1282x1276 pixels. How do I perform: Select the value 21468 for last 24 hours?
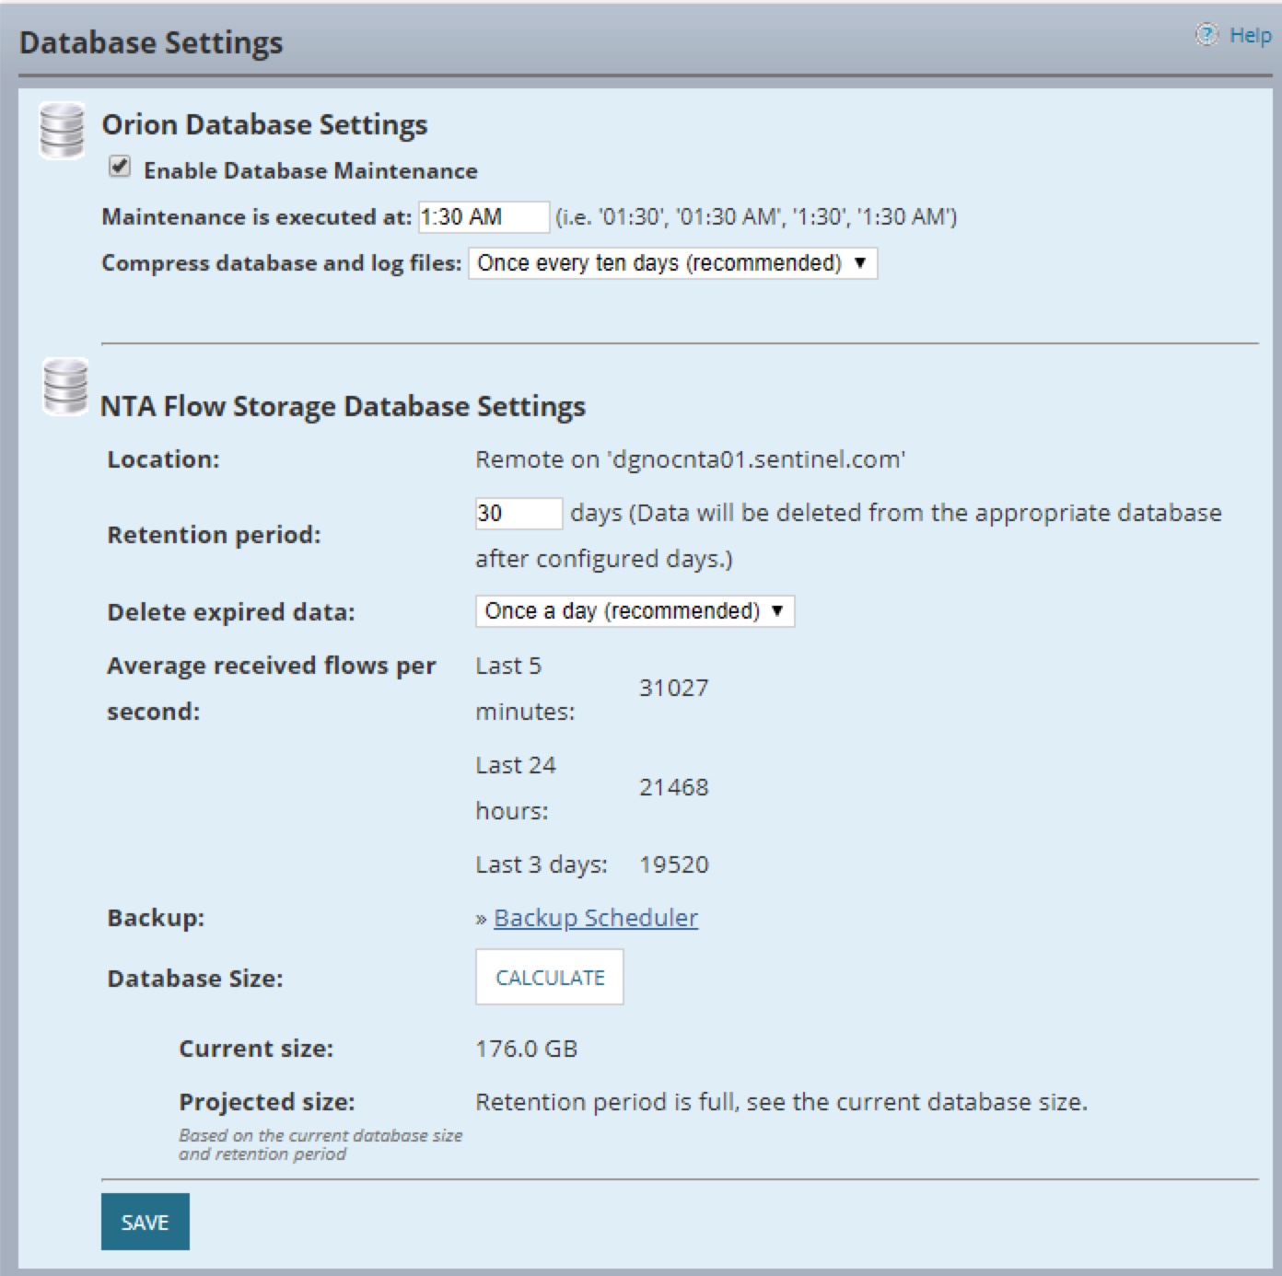click(x=674, y=787)
